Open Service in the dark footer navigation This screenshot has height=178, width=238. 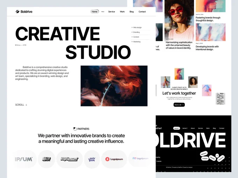(x=200, y=128)
